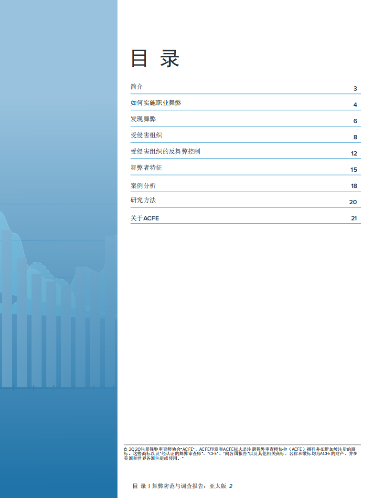The width and height of the screenshot is (384, 498).
Task: Select page number 6 for 发现舞弊
Action: pos(355,121)
